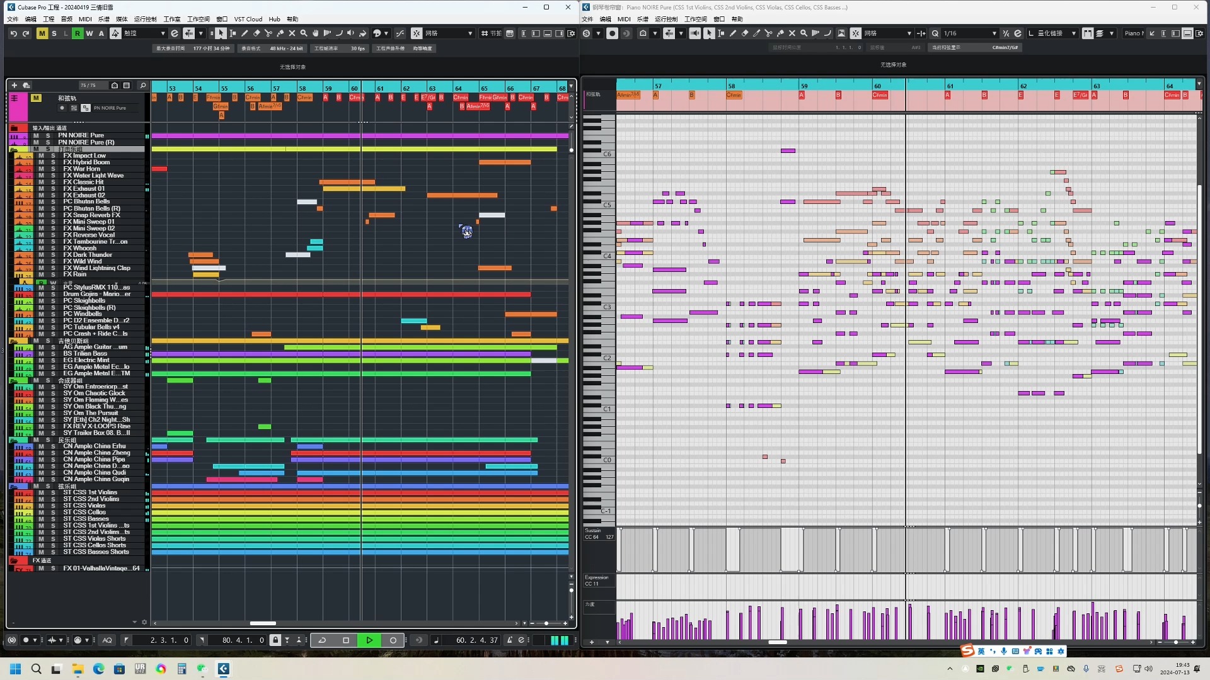Open File Explorer from the taskbar
1210x680 pixels.
[78, 669]
